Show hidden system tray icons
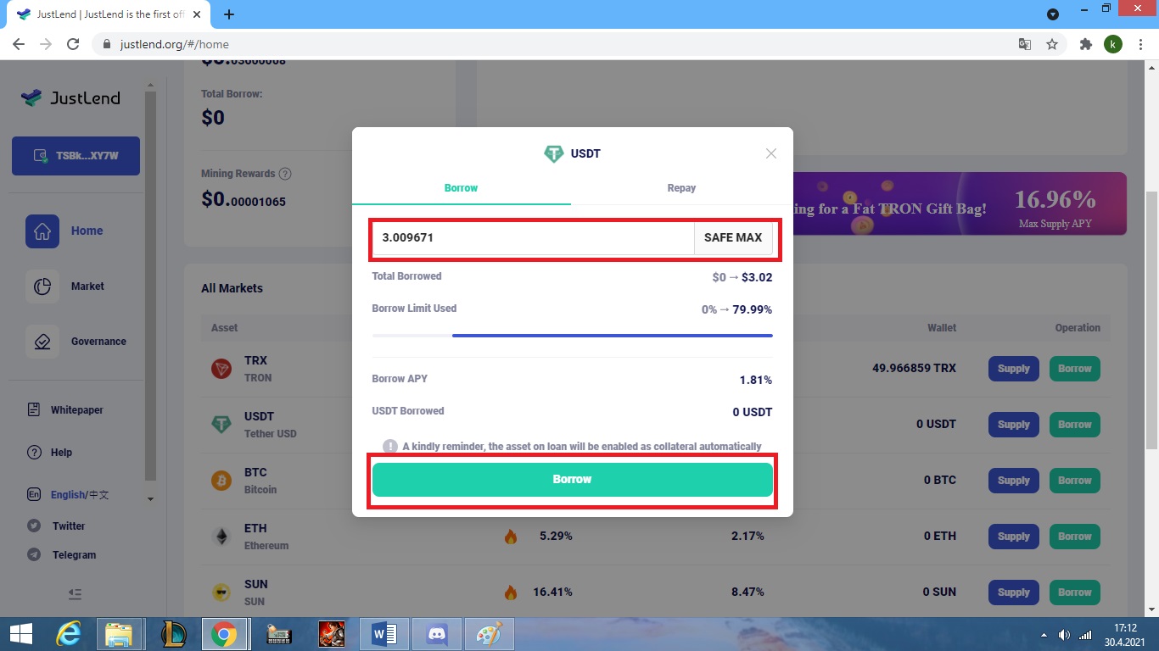The image size is (1159, 651). (x=1044, y=635)
